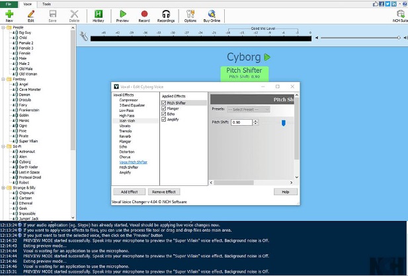This screenshot has height=276, width=408.
Task: Start voice Preview with the green play icon
Action: 122,14
